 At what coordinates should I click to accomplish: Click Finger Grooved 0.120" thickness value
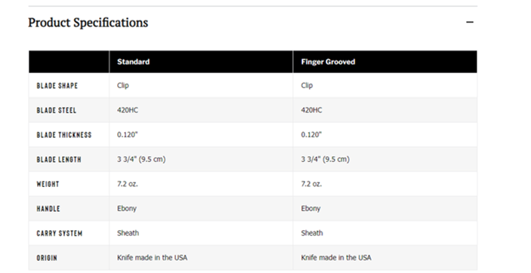(311, 135)
